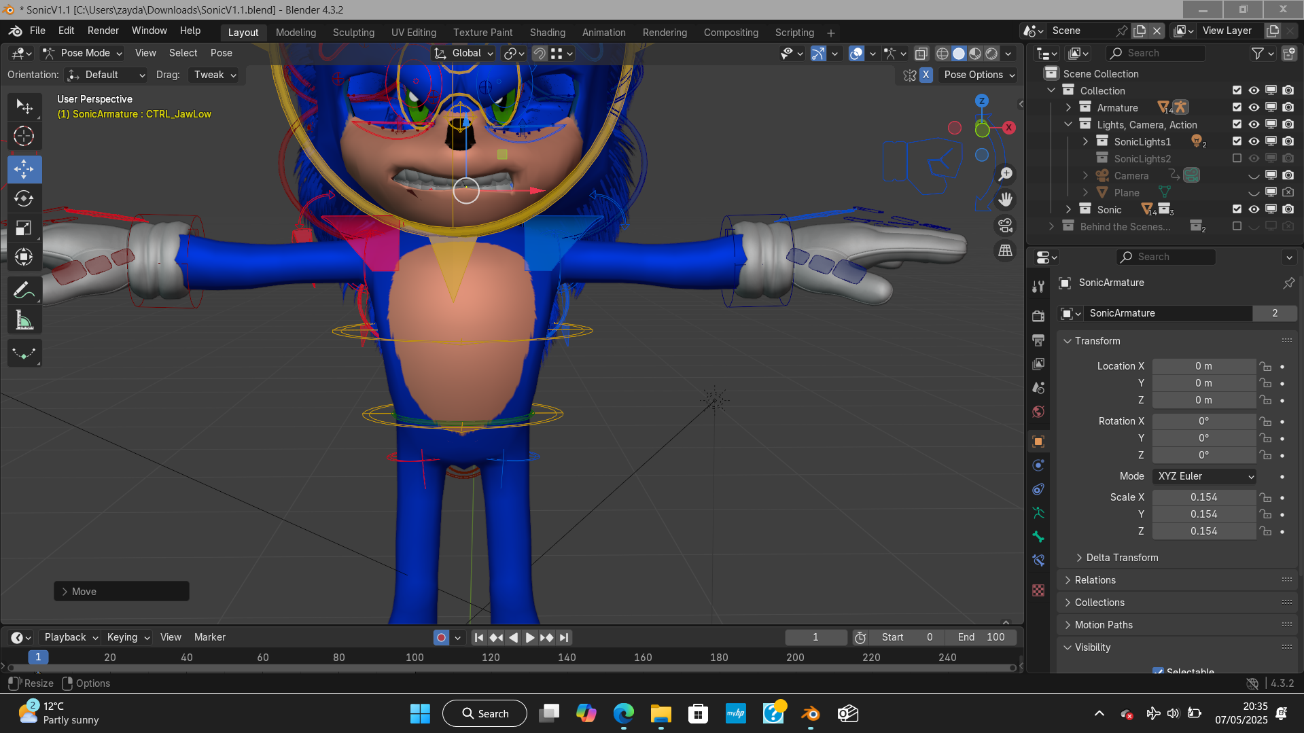Jump to the timeline start frame
This screenshot has width=1304, height=733.
pos(479,638)
